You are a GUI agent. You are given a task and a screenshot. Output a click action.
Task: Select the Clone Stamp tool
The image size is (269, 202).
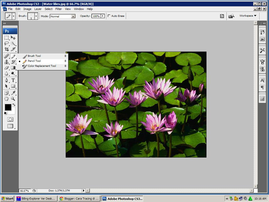(x=7, y=62)
